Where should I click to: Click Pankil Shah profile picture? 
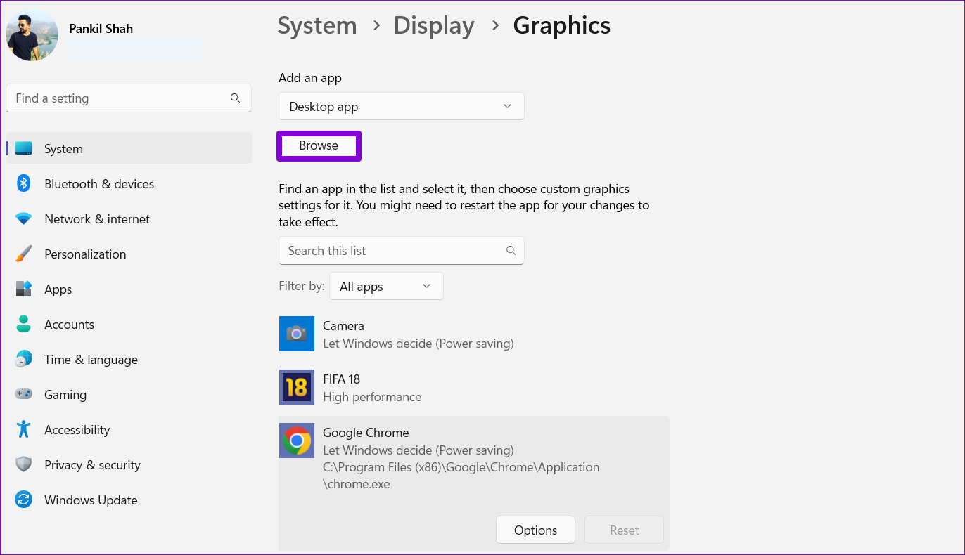click(x=32, y=35)
